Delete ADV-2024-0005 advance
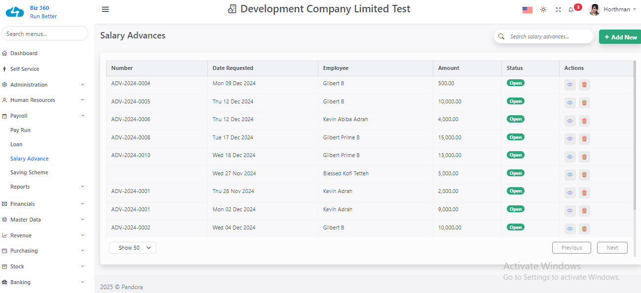This screenshot has height=293, width=641. tap(584, 103)
